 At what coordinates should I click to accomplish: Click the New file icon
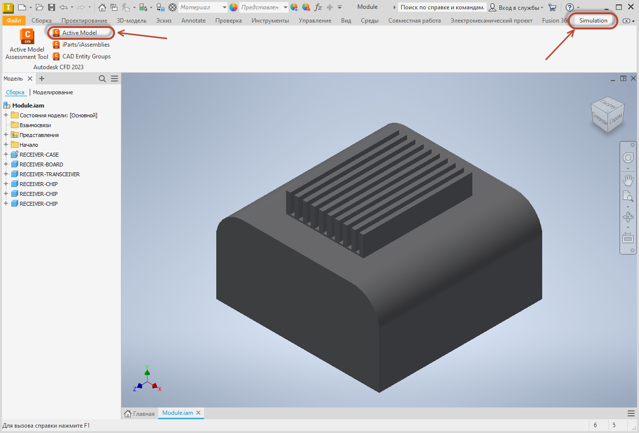click(x=22, y=7)
